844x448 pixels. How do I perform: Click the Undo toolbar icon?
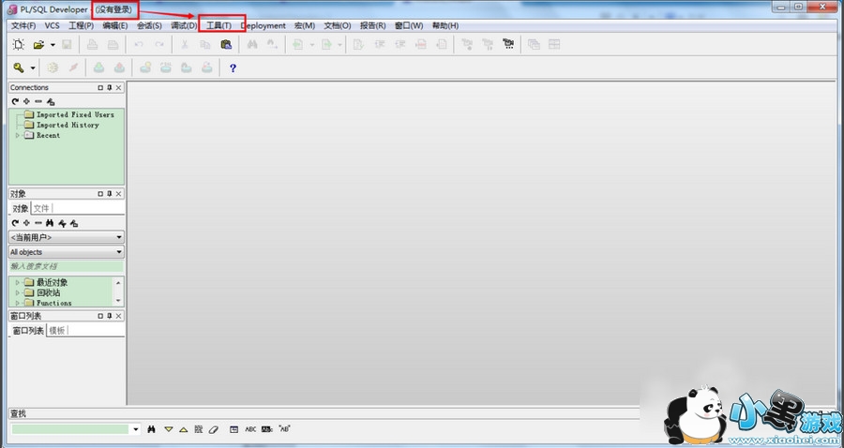(x=139, y=45)
